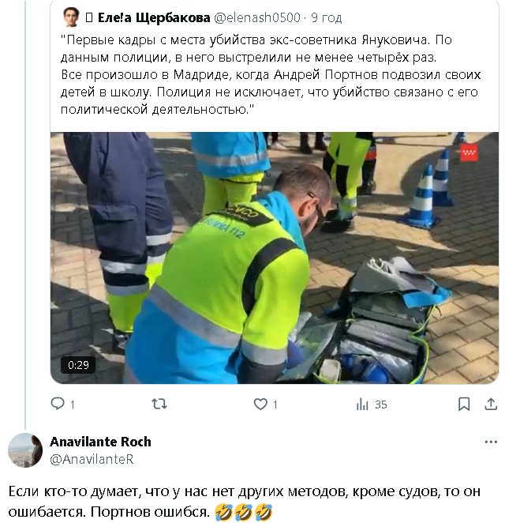Open the '9 год' timestamp link

pos(327,17)
